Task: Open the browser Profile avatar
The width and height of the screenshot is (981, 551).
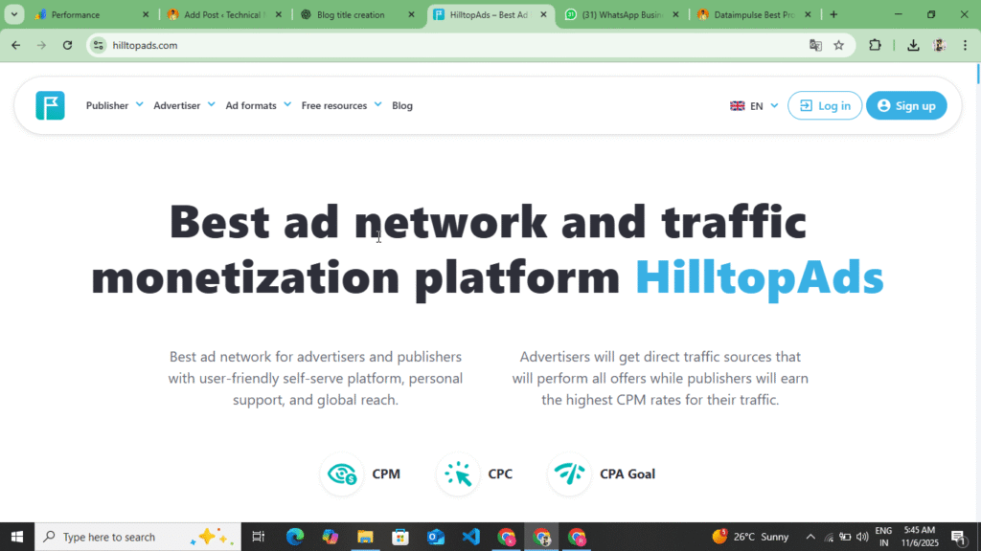Action: click(x=939, y=45)
